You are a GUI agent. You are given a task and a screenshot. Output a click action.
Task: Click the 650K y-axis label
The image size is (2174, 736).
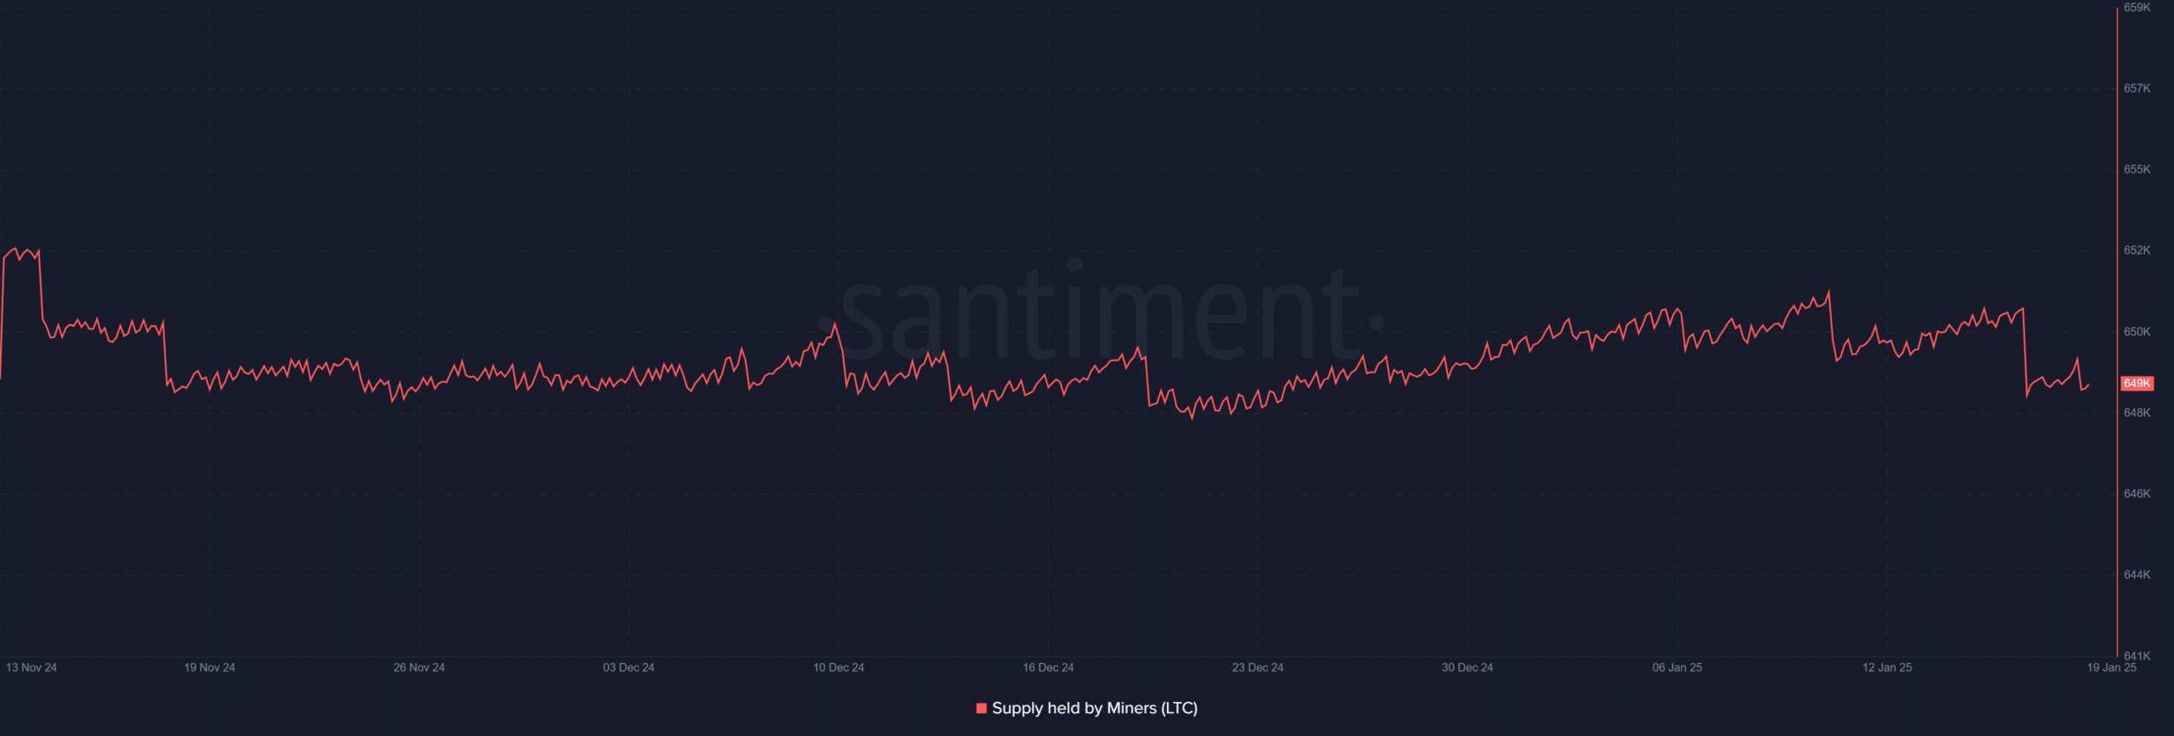pyautogui.click(x=2137, y=332)
